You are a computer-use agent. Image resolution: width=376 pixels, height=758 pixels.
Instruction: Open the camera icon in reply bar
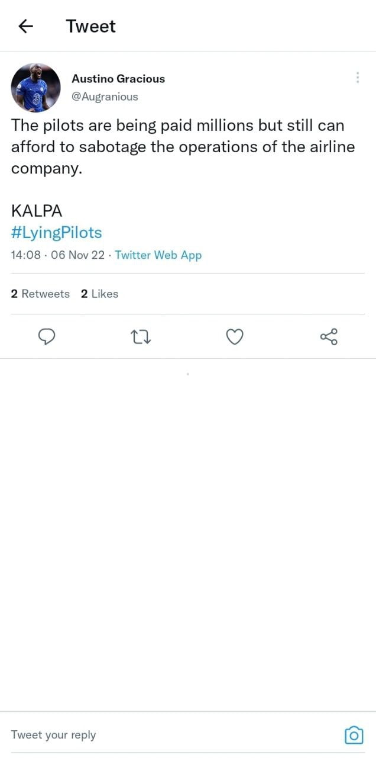point(354,735)
